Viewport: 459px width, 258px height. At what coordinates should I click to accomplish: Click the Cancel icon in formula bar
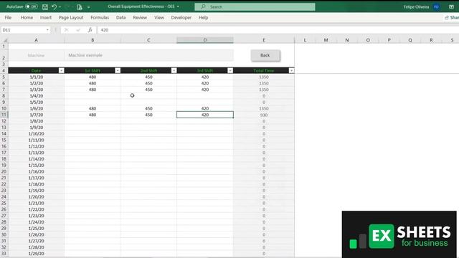(66, 30)
